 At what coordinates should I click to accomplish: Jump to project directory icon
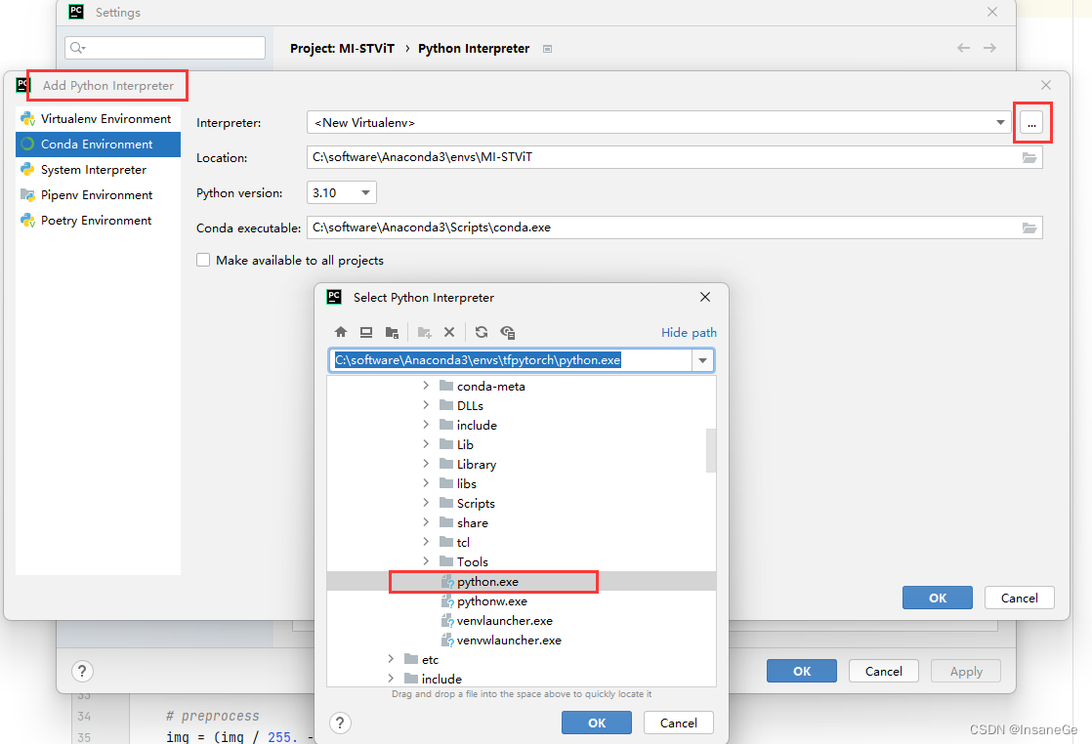392,332
